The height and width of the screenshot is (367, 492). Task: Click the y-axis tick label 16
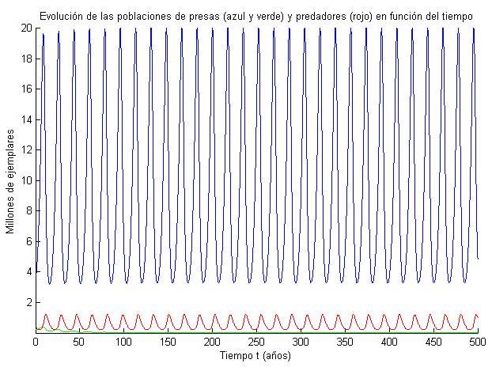click(25, 89)
